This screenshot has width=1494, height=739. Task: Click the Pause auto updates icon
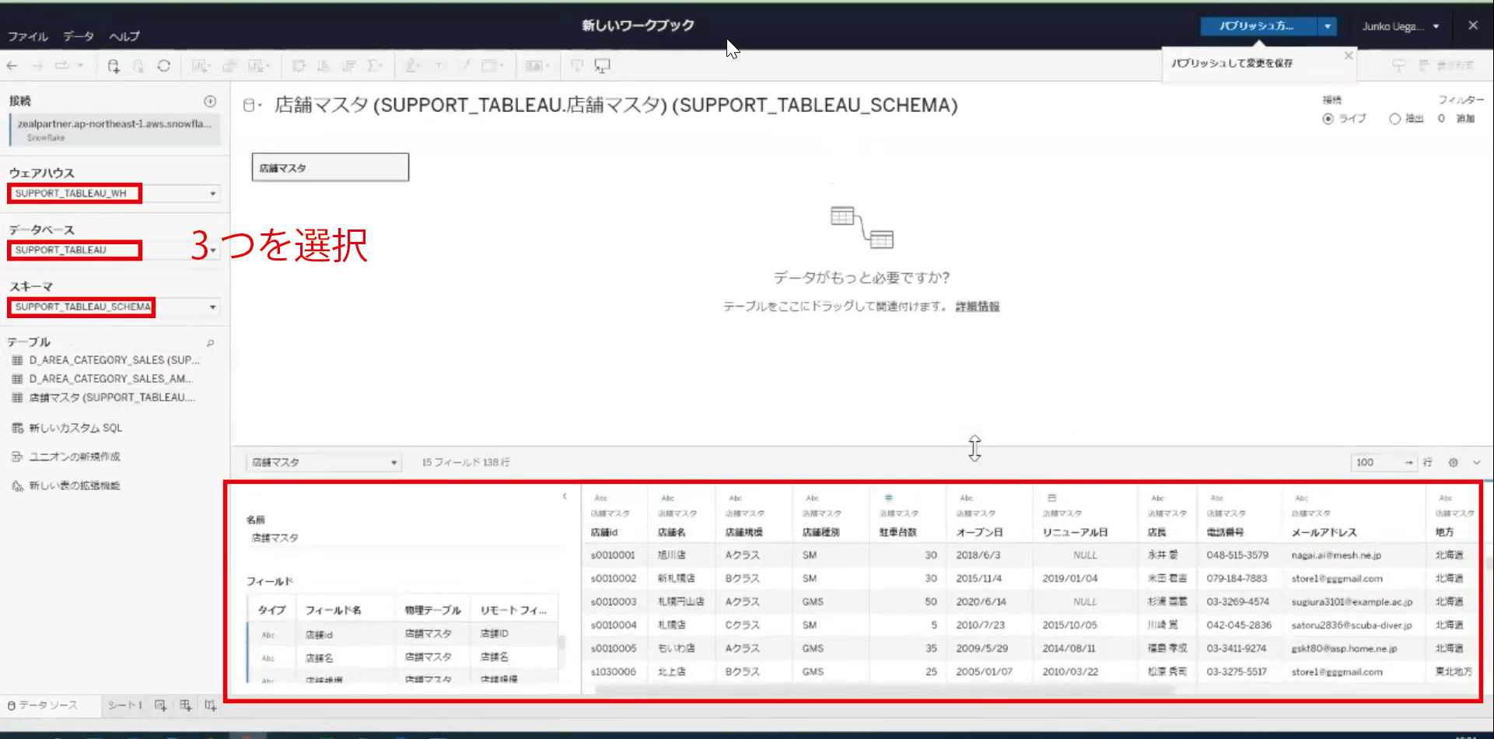(138, 66)
